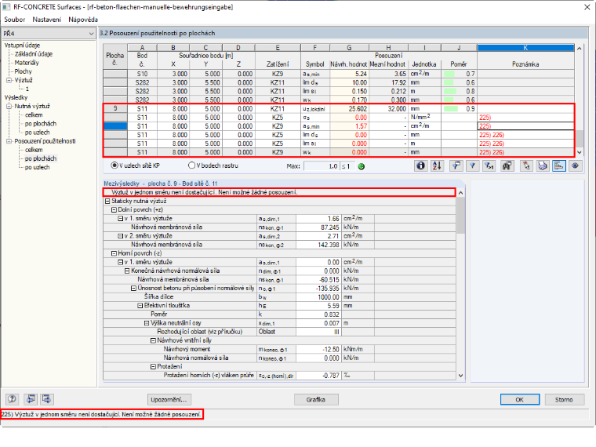596x447 pixels.
Task: Click the Storno button
Action: (x=564, y=399)
